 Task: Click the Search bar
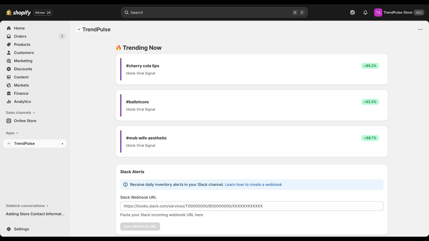(214, 12)
